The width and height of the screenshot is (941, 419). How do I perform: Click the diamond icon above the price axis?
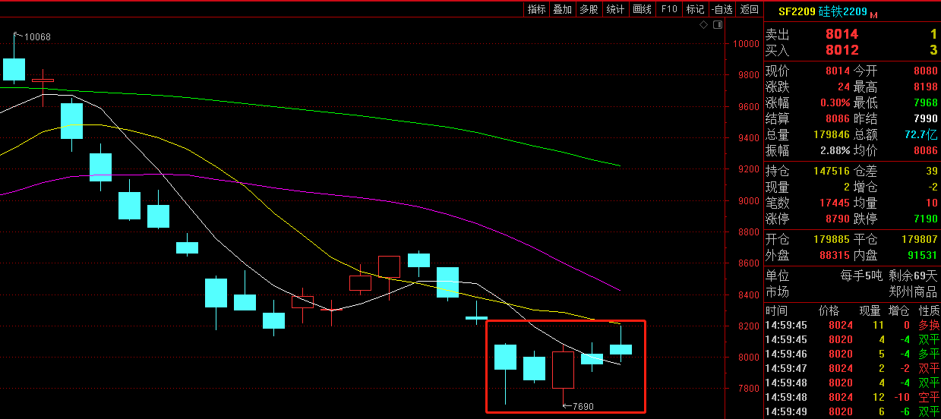pyautogui.click(x=704, y=25)
